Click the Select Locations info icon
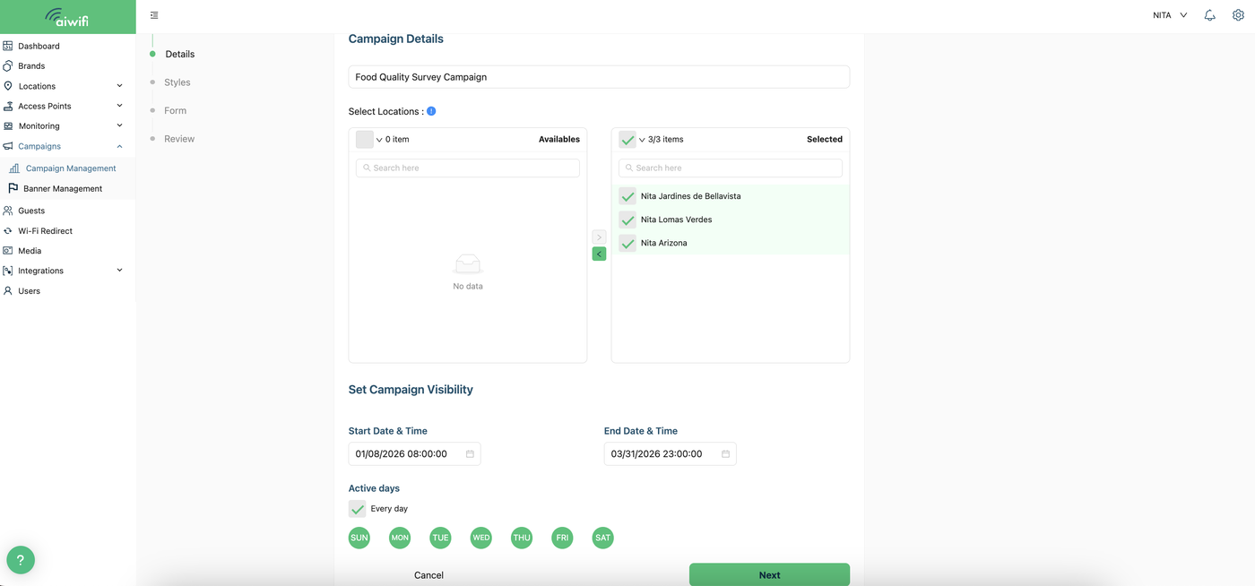This screenshot has width=1255, height=586. coord(431,111)
